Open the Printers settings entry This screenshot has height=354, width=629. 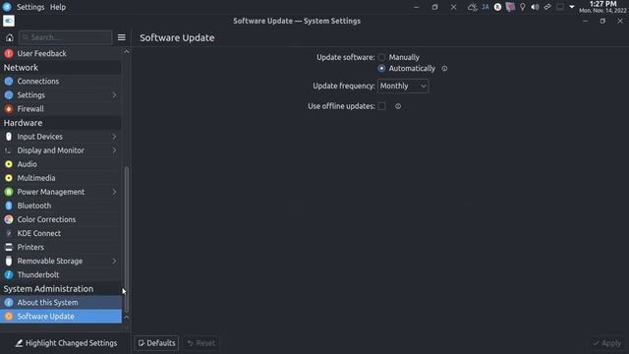click(x=61, y=247)
